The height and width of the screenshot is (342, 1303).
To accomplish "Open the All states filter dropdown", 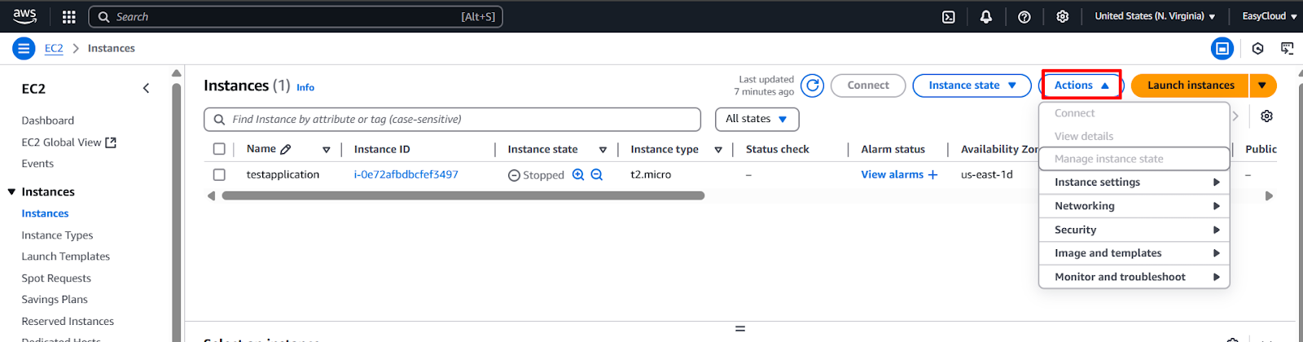I will click(x=757, y=119).
